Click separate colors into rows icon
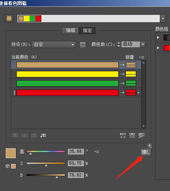This screenshot has height=191, width=170. pyautogui.click(x=25, y=135)
